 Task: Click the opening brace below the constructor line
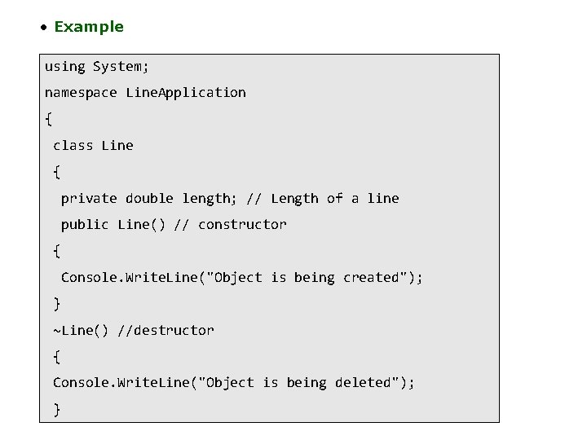[x=56, y=251]
